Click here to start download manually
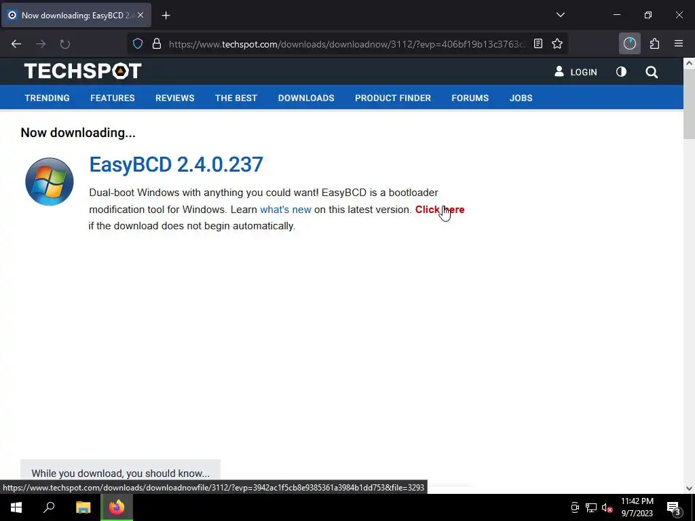Screen dimensions: 695x521 point(440,210)
